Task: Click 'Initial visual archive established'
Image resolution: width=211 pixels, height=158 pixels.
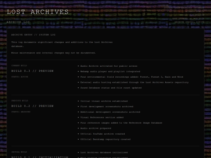Action: coord(104,101)
